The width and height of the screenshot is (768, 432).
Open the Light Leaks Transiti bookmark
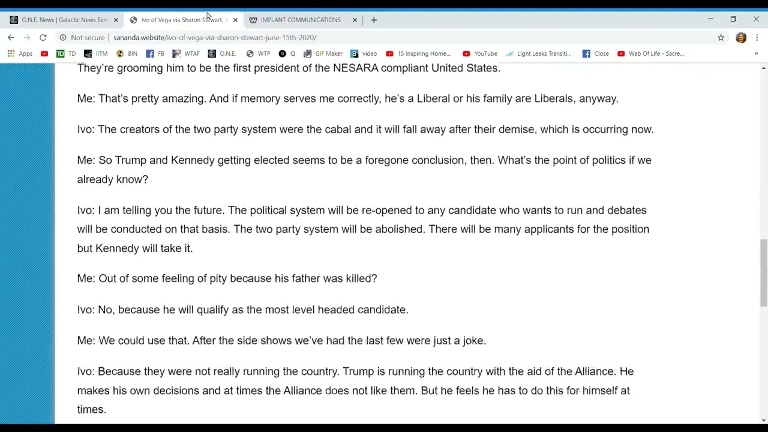(538, 53)
